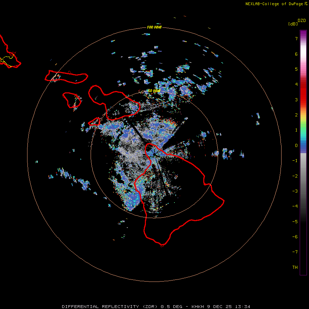This screenshot has height=309, width=309.
Task: Click the -4 value on the color scale
Action: click(x=295, y=206)
